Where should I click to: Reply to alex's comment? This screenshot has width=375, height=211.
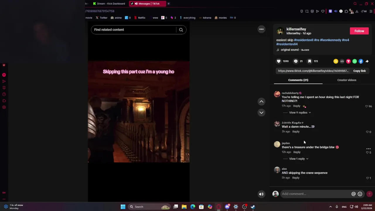[296, 178]
